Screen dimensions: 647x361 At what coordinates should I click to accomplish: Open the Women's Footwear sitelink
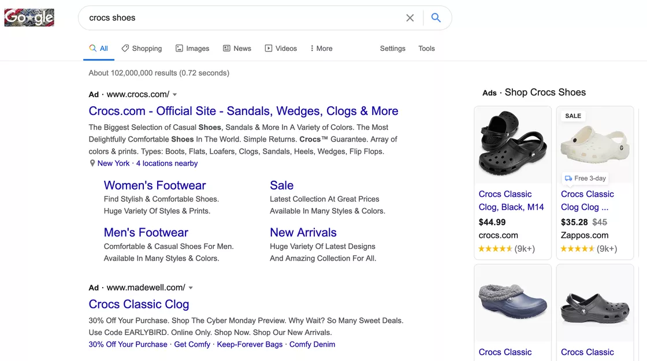(155, 185)
